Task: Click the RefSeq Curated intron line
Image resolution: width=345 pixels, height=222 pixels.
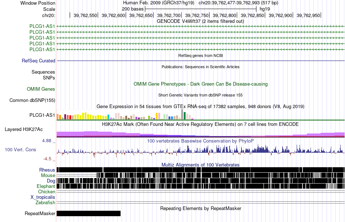Action: tap(200, 61)
